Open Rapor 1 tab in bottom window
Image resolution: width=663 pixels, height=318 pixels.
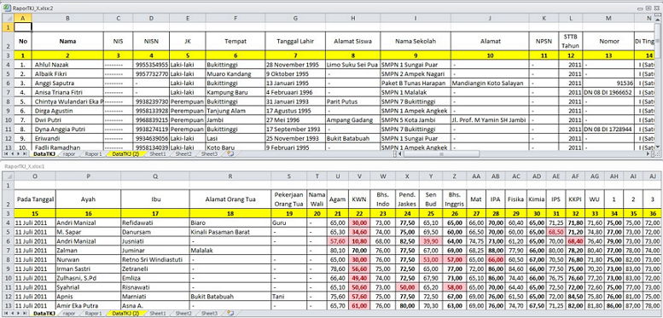(94, 314)
